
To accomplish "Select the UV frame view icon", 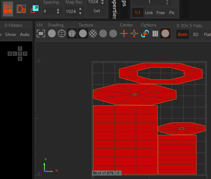I will pos(41,33).
